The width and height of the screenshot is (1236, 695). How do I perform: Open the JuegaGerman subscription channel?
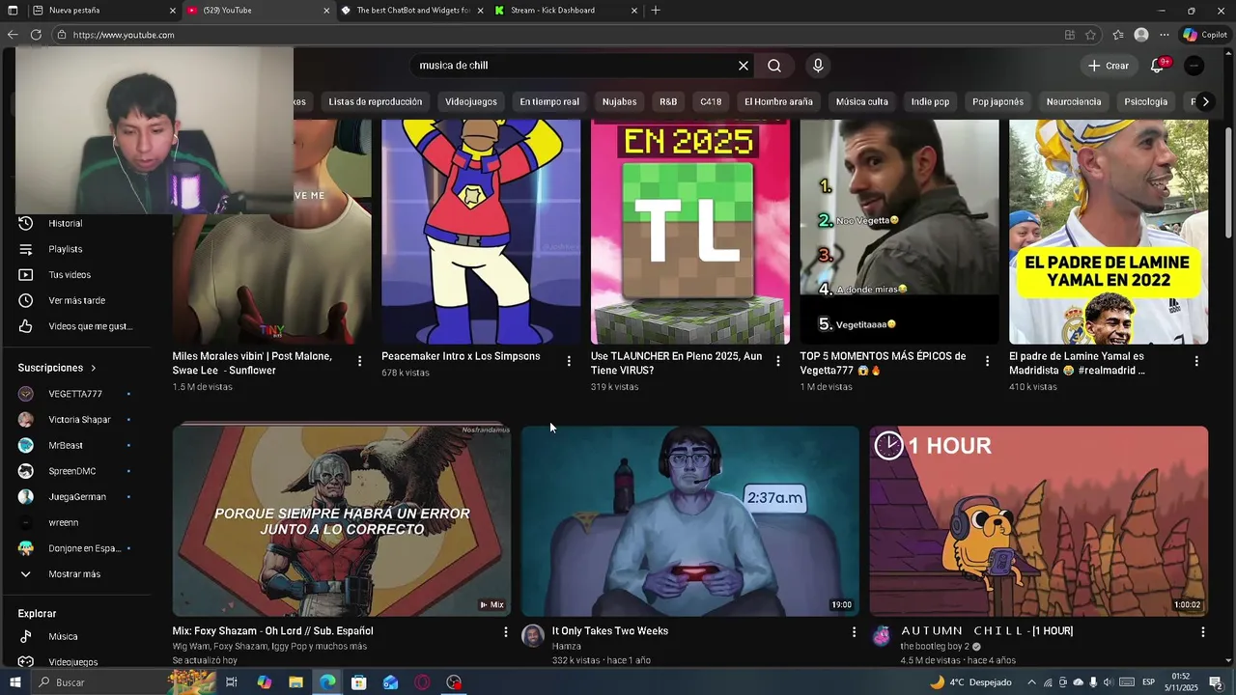point(77,497)
